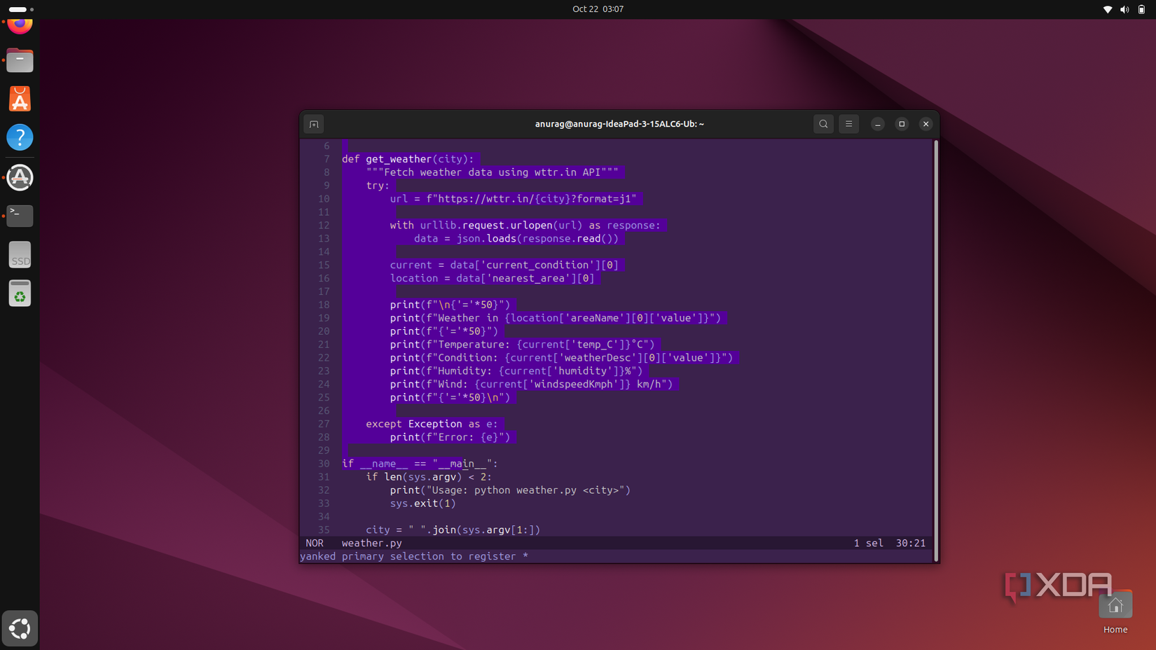Close the terminal window
The image size is (1156, 650).
point(926,124)
